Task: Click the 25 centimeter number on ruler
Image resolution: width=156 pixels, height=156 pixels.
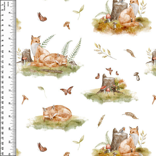Action: 3,128
